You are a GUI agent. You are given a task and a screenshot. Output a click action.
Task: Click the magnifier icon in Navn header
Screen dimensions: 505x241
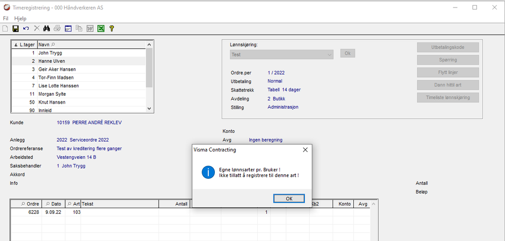[53, 45]
